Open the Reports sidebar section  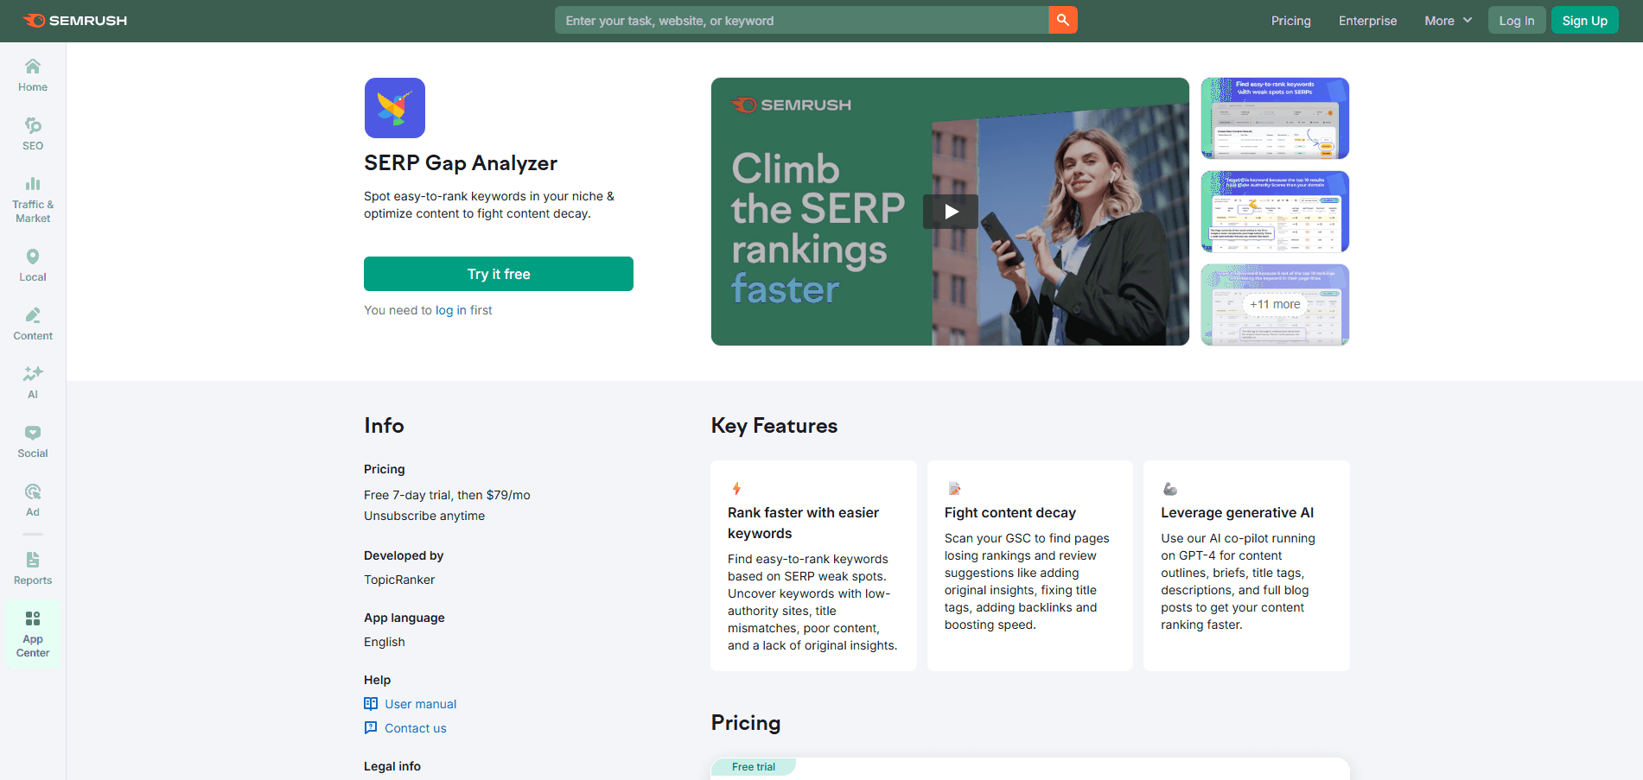coord(33,568)
